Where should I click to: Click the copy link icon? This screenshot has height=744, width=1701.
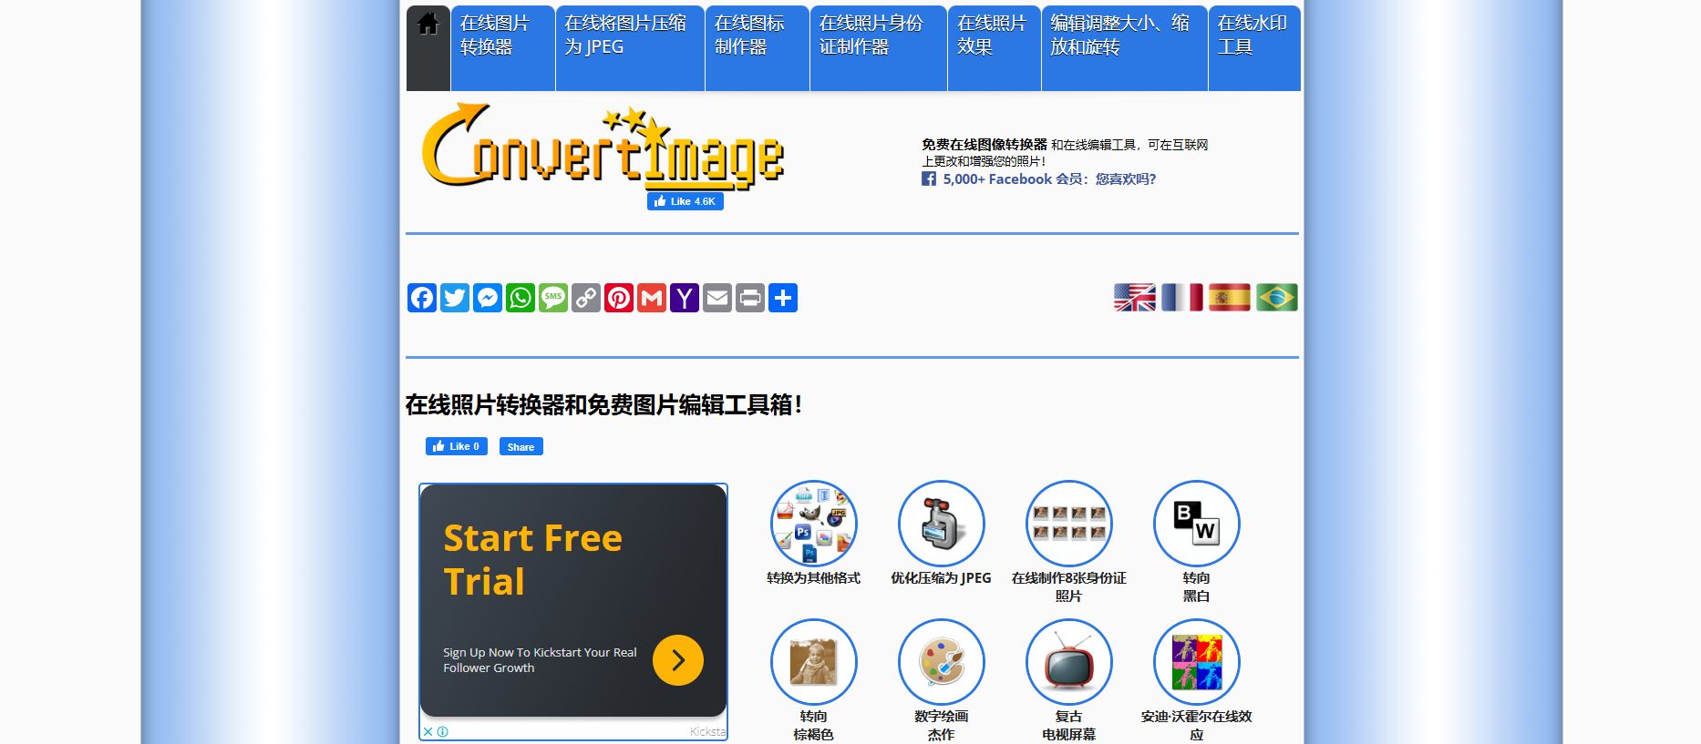586,298
